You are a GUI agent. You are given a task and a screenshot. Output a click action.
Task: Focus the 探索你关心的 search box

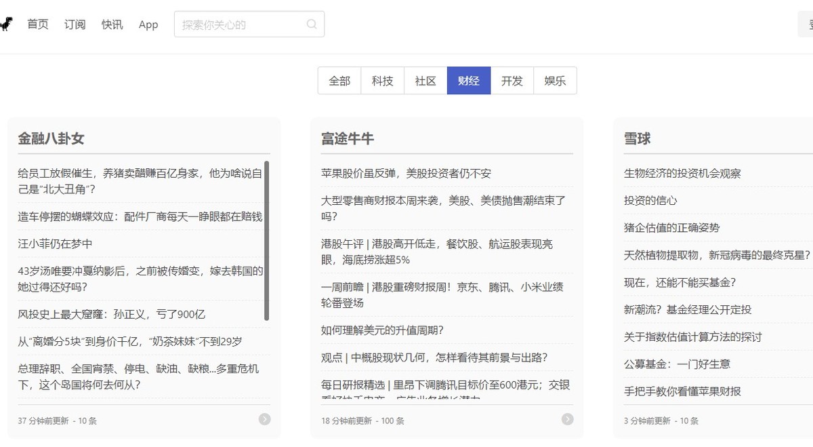(x=249, y=24)
